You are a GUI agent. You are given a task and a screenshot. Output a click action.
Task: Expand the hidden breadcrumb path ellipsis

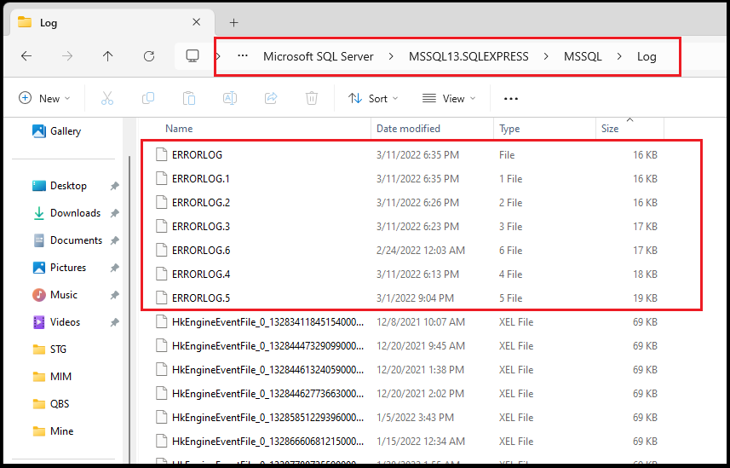243,56
